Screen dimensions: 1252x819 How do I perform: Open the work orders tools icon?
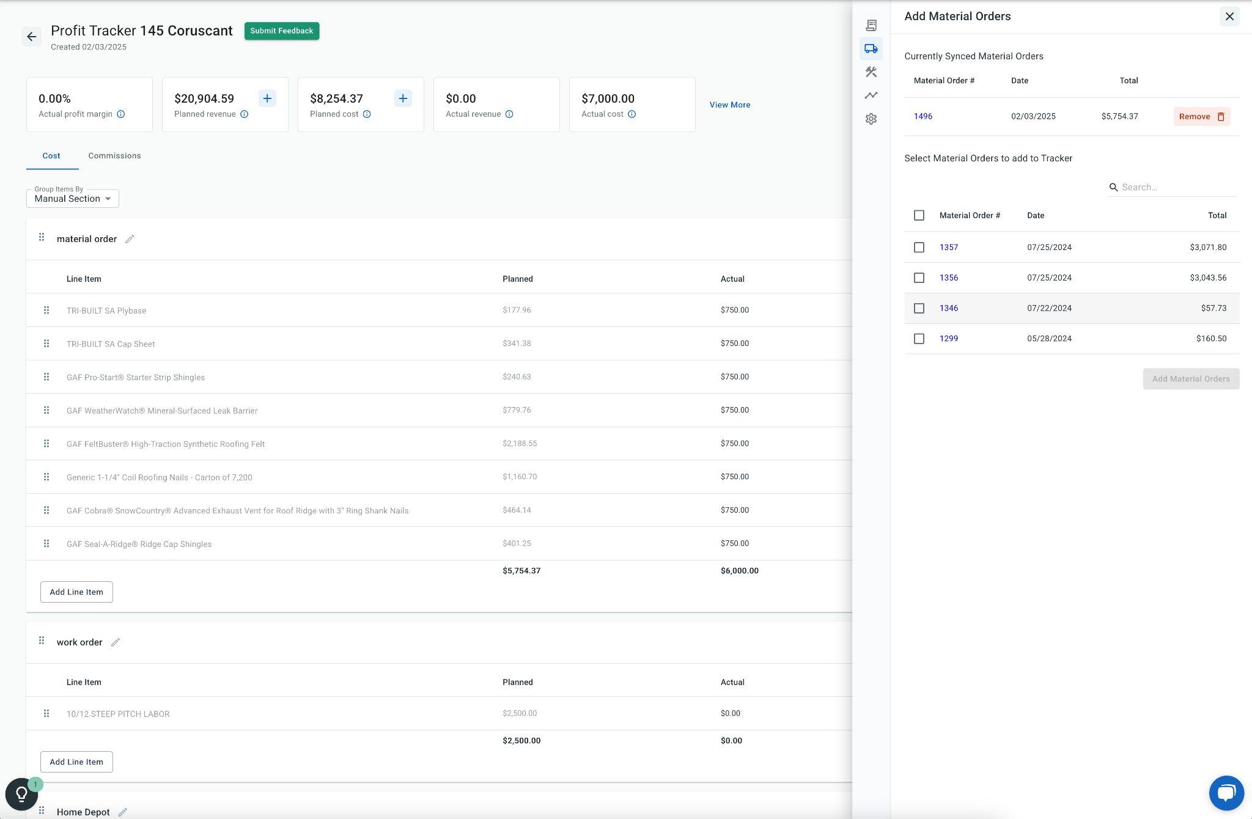pyautogui.click(x=871, y=72)
